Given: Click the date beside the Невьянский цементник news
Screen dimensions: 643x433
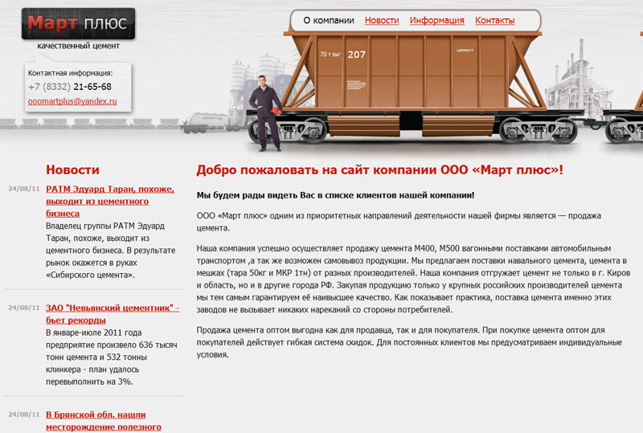Looking at the screenshot, I should tap(24, 308).
